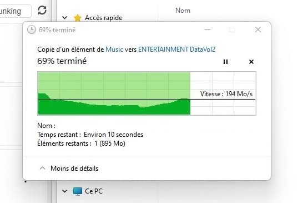Click the refresh arrows icon
This screenshot has height=203, width=298.
[x=42, y=10]
